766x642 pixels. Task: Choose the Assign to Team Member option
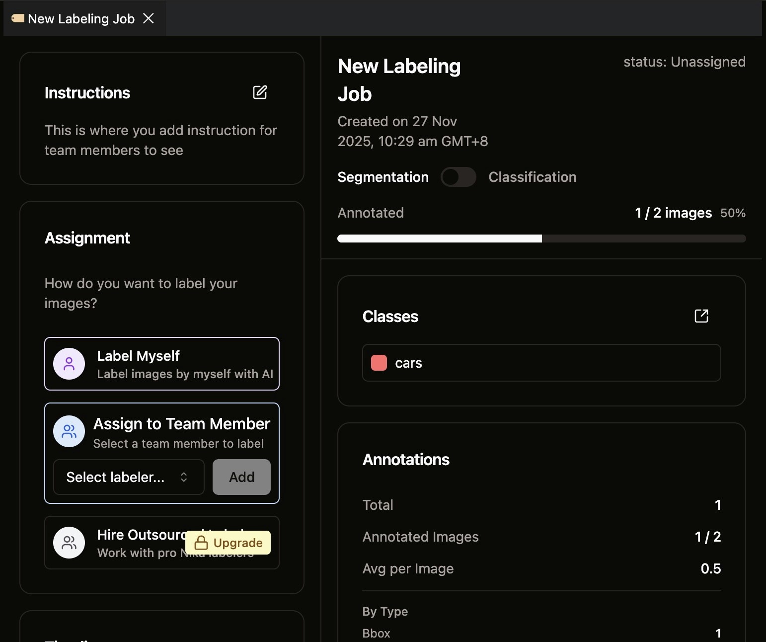tap(162, 431)
